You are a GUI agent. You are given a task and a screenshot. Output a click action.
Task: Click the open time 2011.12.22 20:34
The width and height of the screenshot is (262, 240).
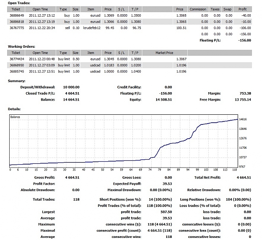[42, 28]
